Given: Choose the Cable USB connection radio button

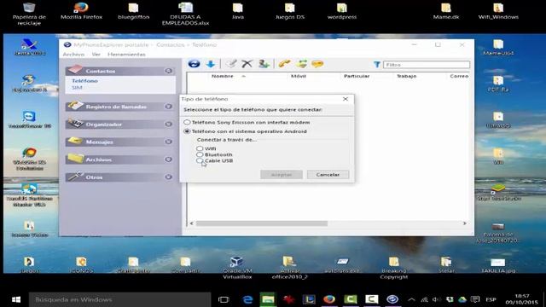Looking at the screenshot, I should [200, 161].
